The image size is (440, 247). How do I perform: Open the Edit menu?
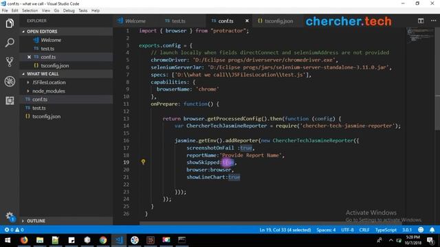click(x=15, y=11)
